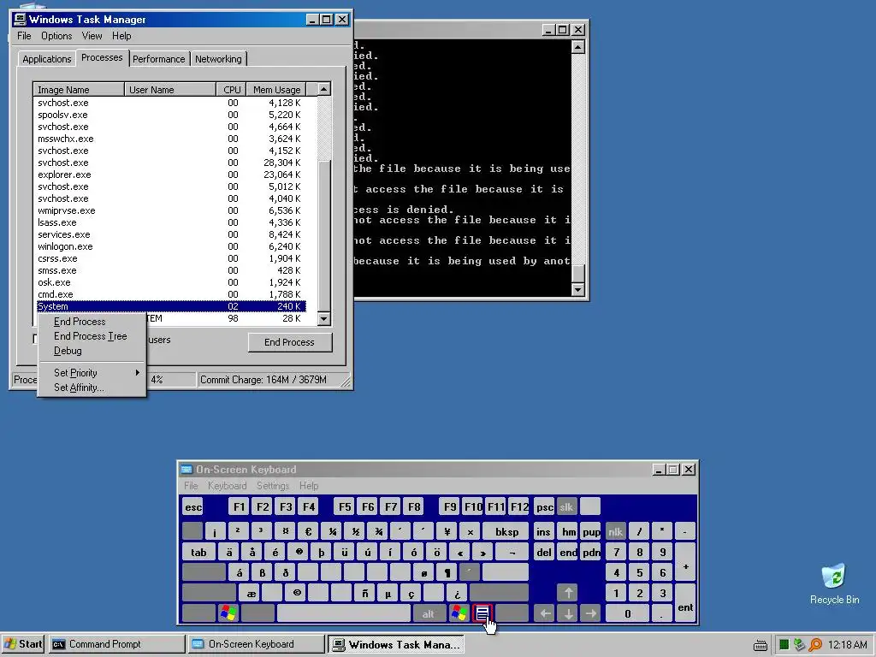The height and width of the screenshot is (657, 876).
Task: Choose End Process in the context menu
Action: click(92, 322)
